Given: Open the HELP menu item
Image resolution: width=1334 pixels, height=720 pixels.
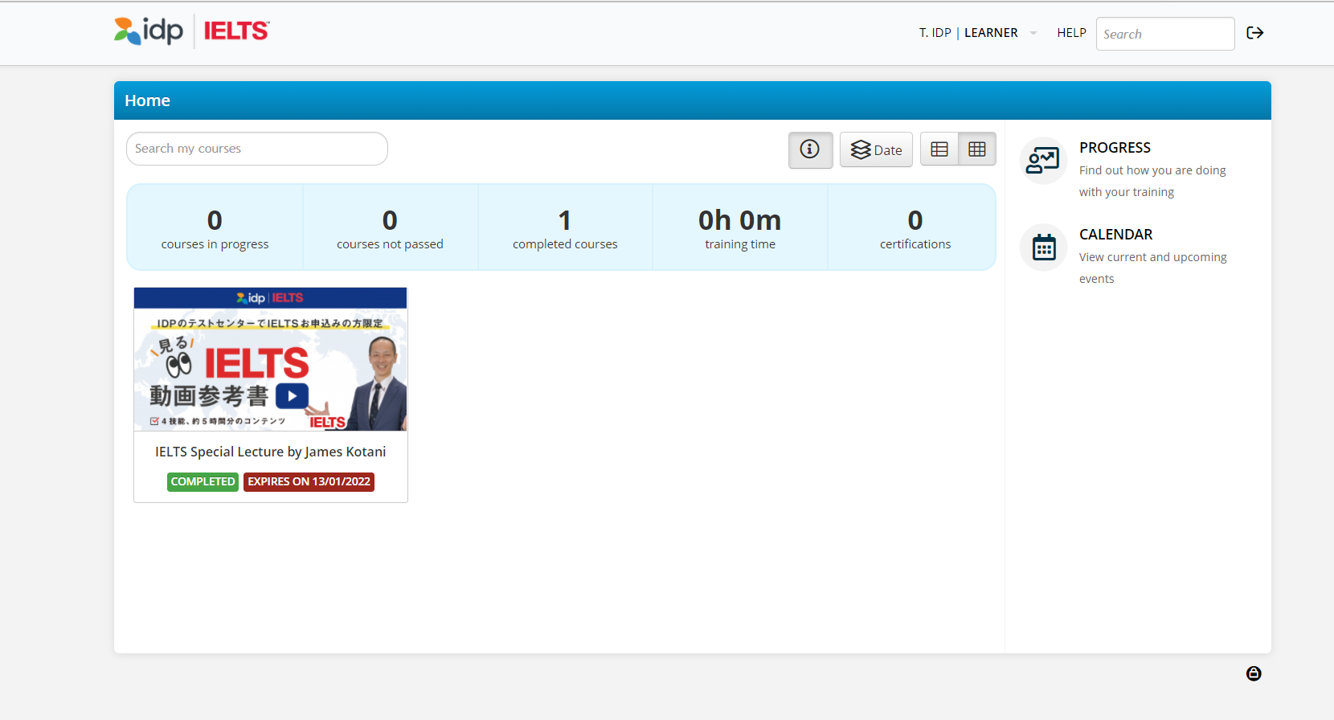Looking at the screenshot, I should (1071, 33).
